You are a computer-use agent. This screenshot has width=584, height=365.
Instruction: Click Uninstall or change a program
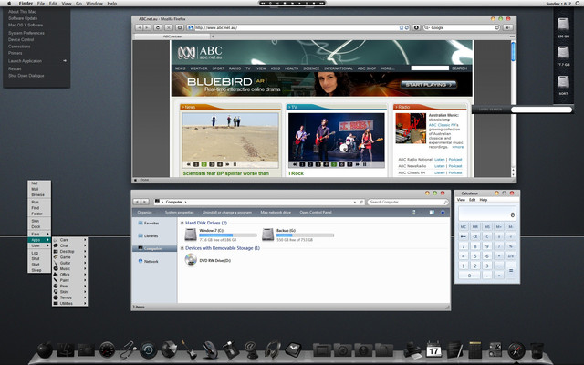227,213
